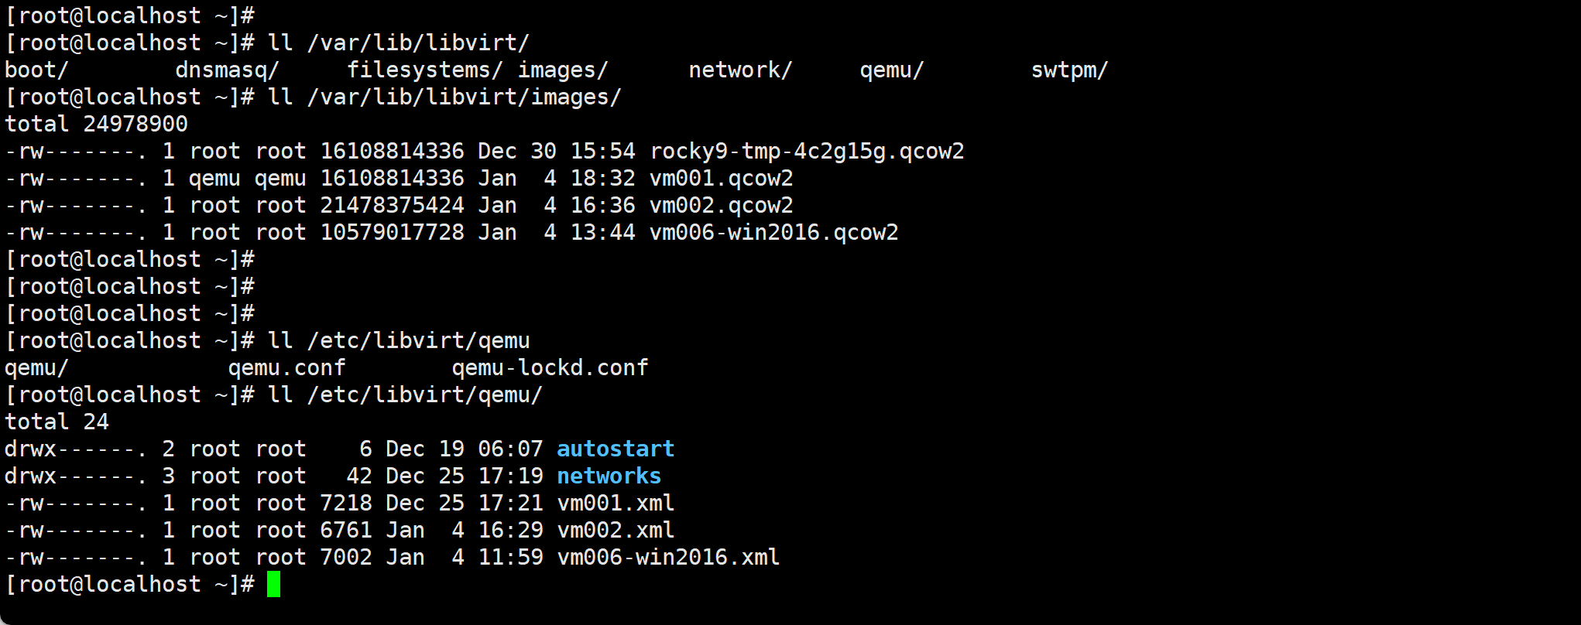
Task: Click the vm001.qcow2 image file name
Action: pos(721,179)
